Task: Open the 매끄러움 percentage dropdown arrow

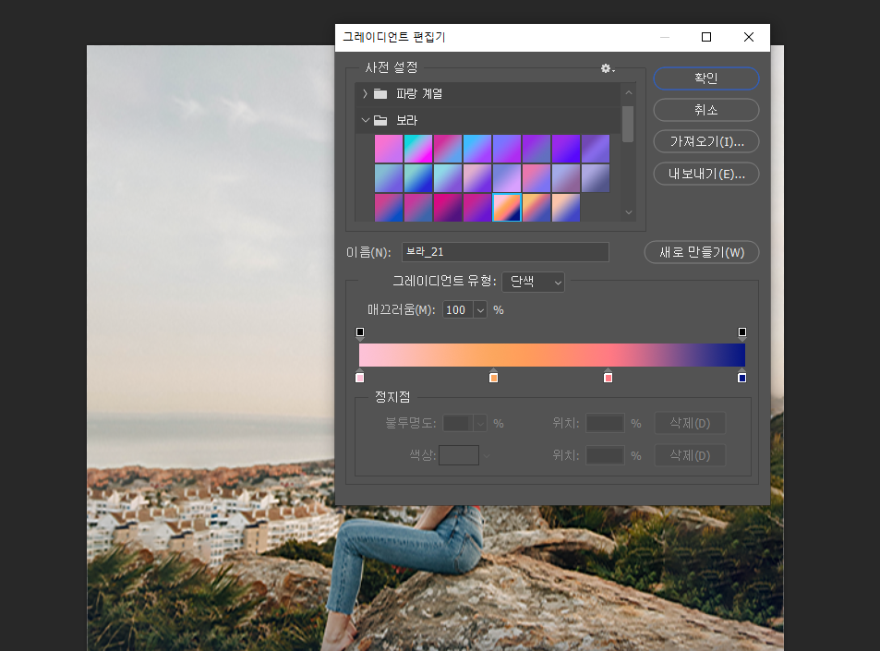Action: 480,309
